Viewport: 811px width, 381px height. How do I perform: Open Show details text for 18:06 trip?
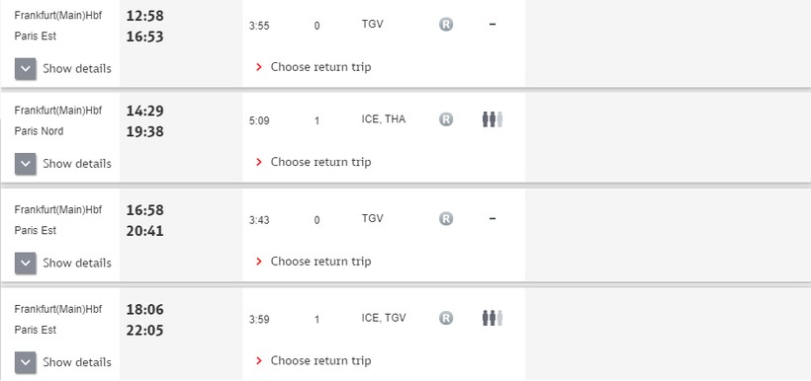[77, 362]
